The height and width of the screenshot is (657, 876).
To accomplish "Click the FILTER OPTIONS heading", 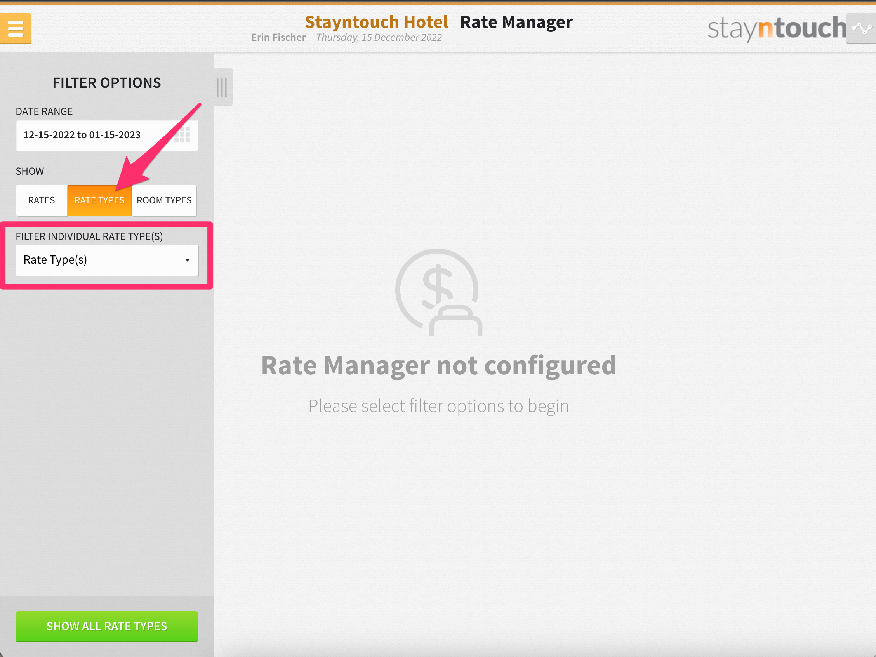I will tap(106, 83).
